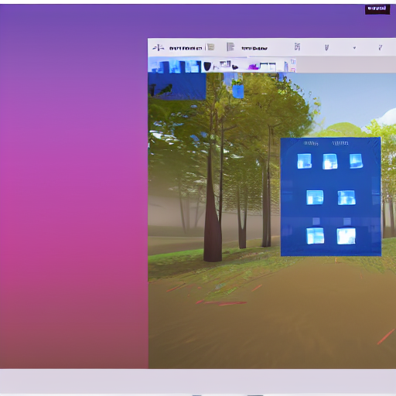This screenshot has width=396, height=396.
Task: Select the left header label in blue panel
Action: click(311, 143)
